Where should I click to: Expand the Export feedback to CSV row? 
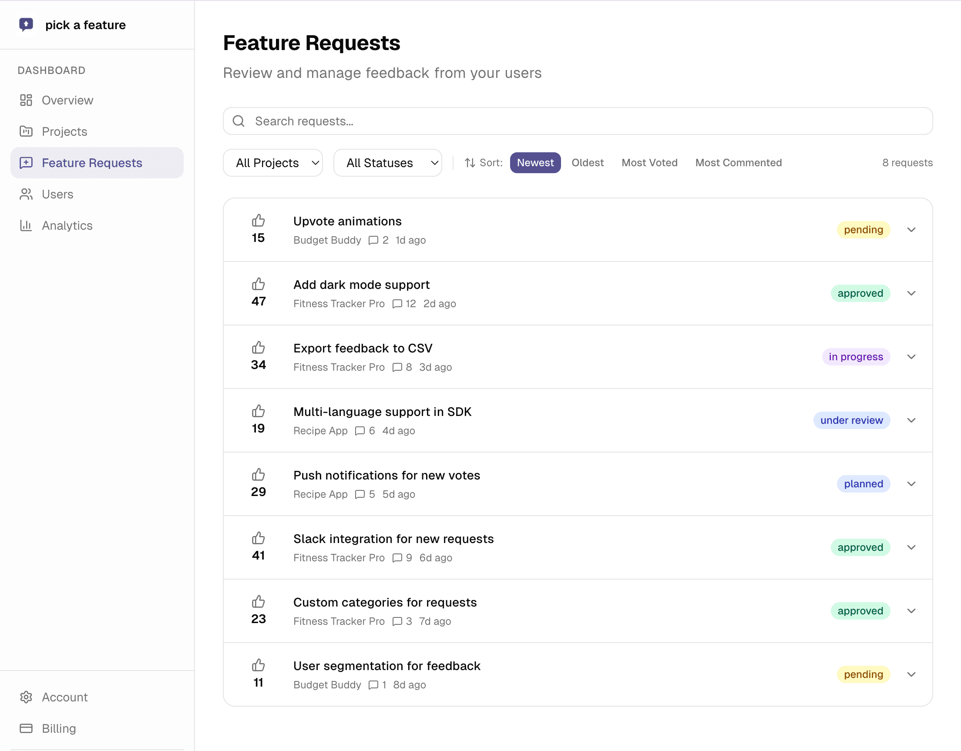[911, 357]
